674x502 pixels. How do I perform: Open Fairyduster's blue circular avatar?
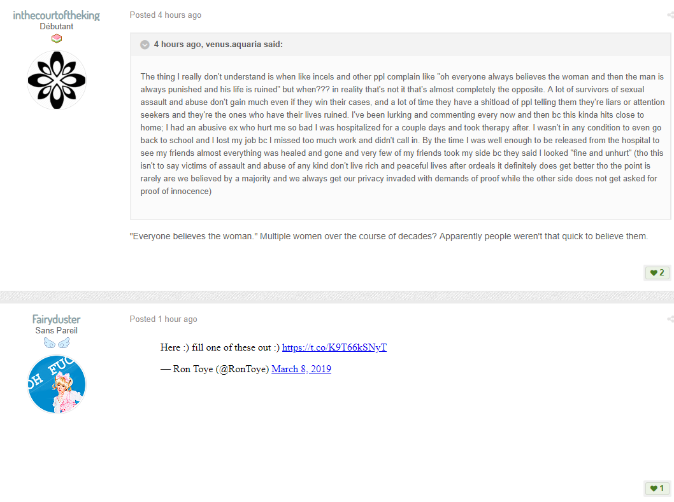tap(57, 384)
